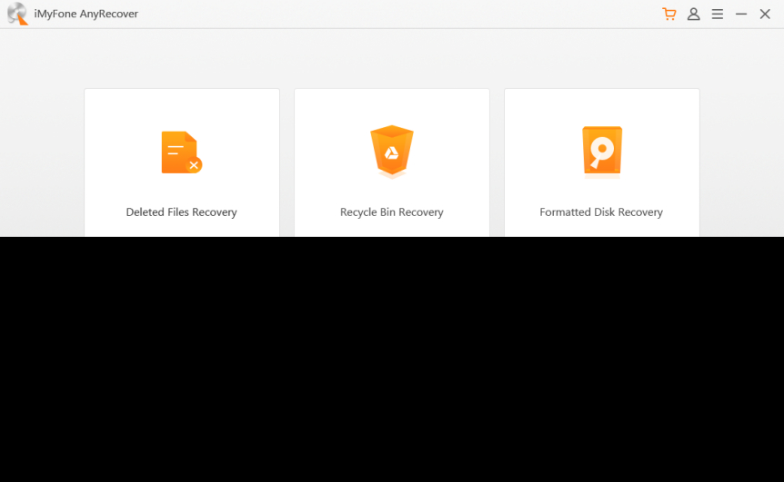Choose the Recycle Bin Recovery label
The height and width of the screenshot is (482, 784).
(391, 212)
